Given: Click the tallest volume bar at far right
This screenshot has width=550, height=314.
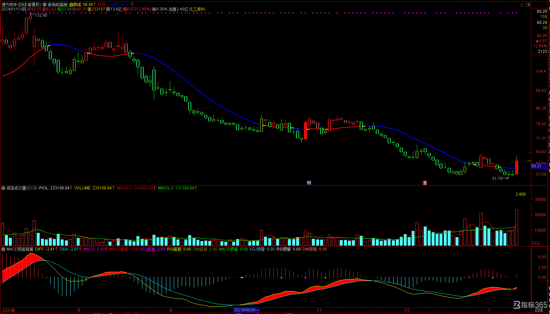Looking at the screenshot, I should (517, 228).
